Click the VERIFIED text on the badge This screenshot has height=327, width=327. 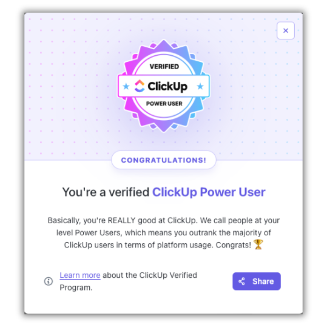click(x=164, y=67)
